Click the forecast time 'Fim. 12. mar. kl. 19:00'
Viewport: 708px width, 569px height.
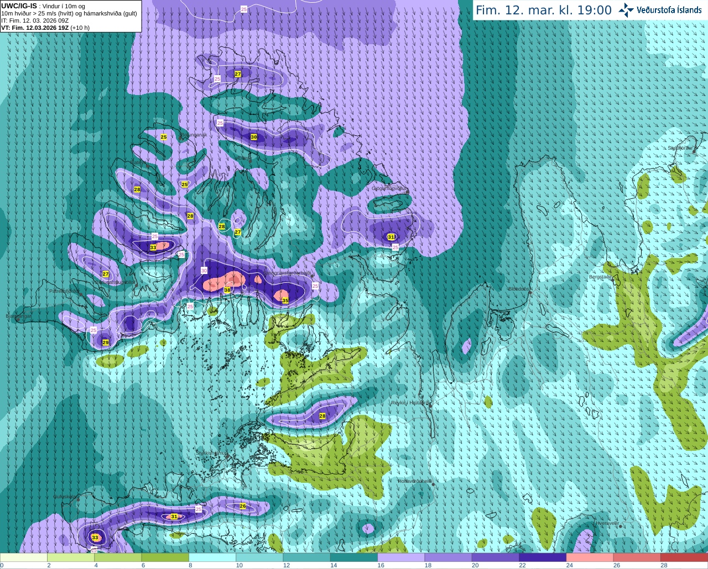pyautogui.click(x=544, y=10)
